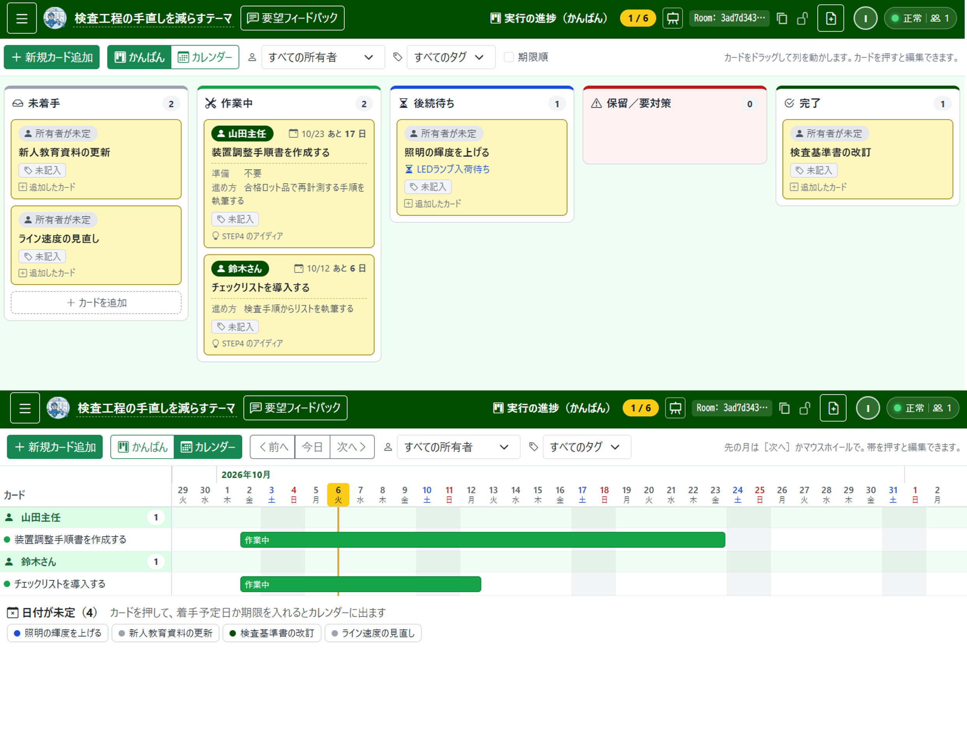Click today marker 6 火 in calendar header
The image size is (967, 731).
[x=338, y=494]
